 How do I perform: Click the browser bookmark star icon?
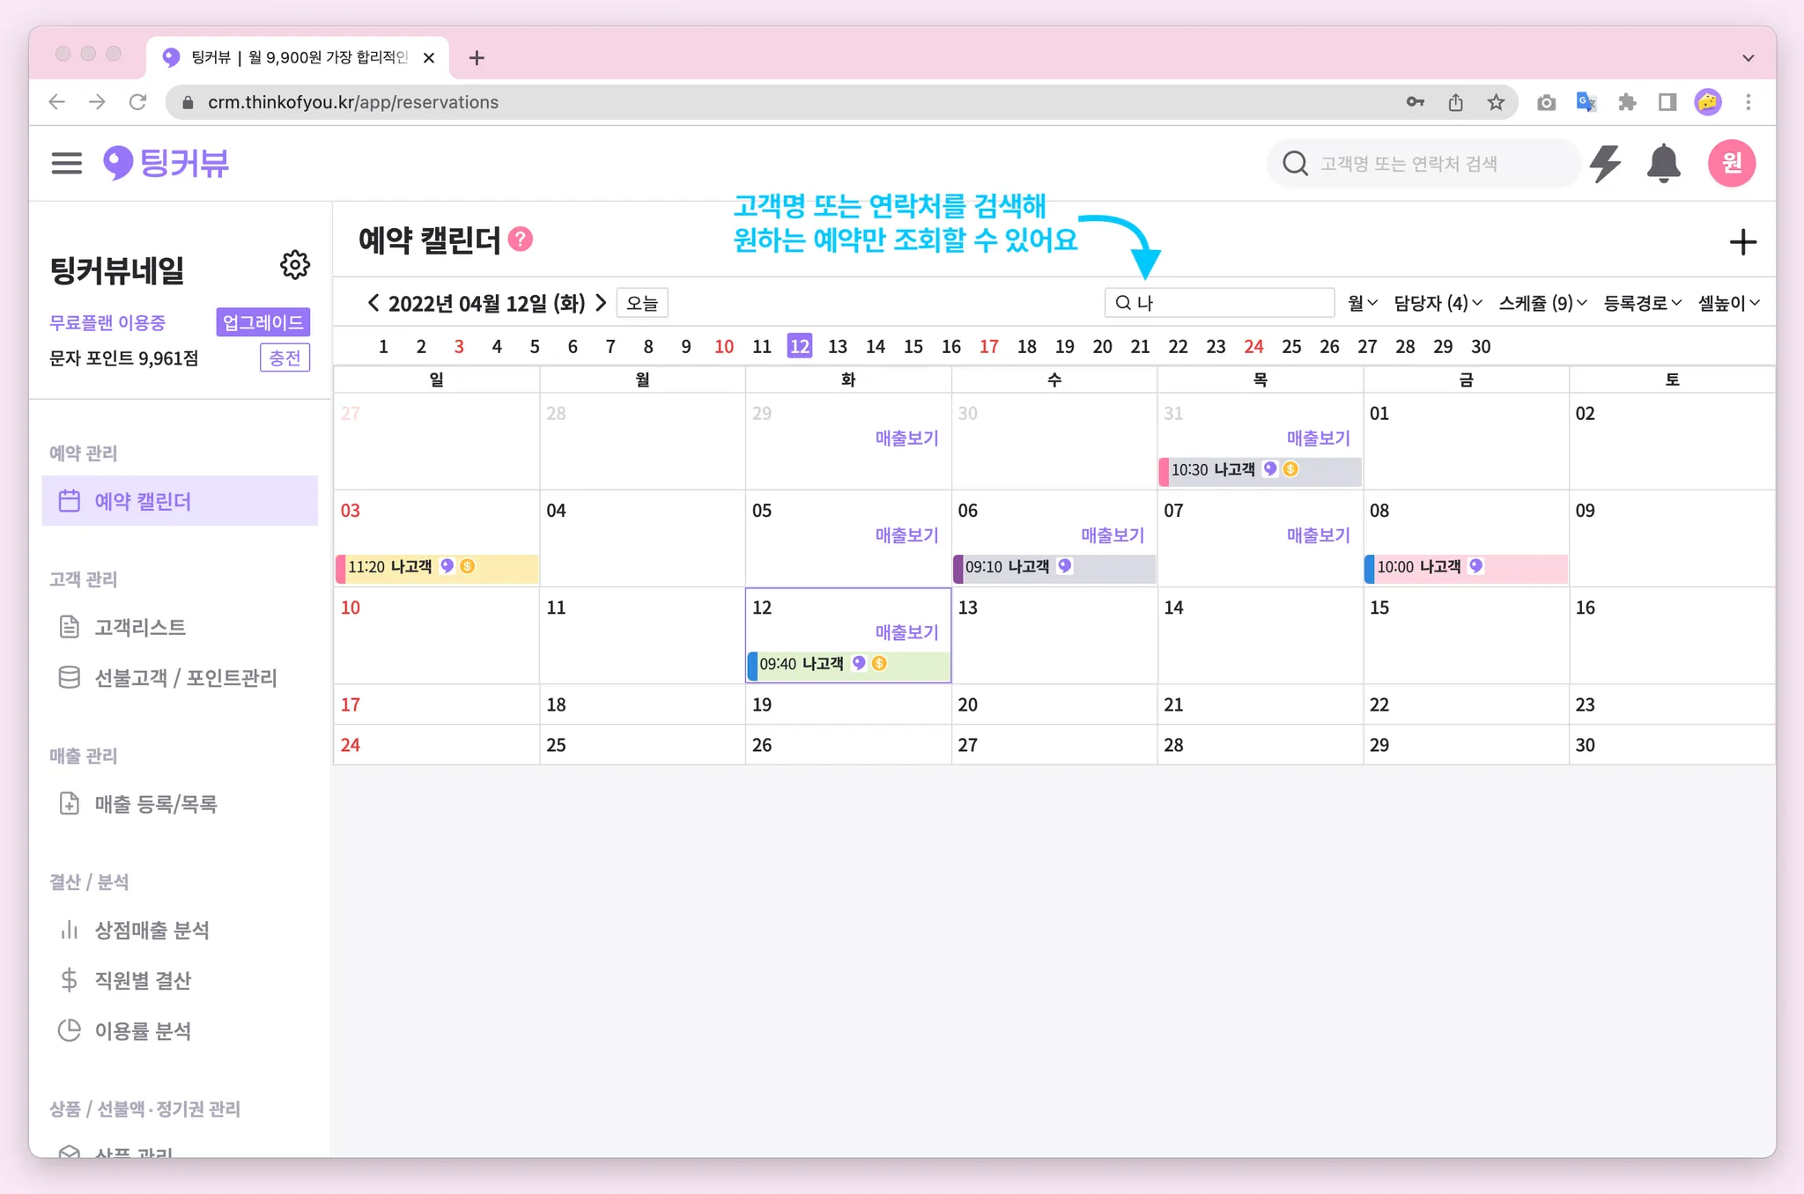[x=1496, y=103]
